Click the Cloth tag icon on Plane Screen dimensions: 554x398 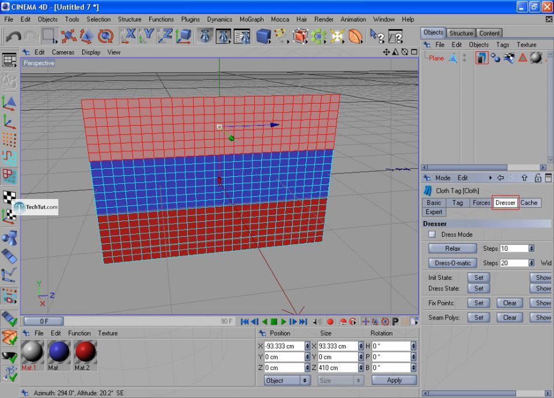pyautogui.click(x=481, y=58)
